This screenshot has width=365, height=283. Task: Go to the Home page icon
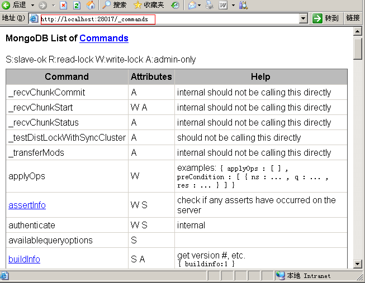click(x=91, y=5)
